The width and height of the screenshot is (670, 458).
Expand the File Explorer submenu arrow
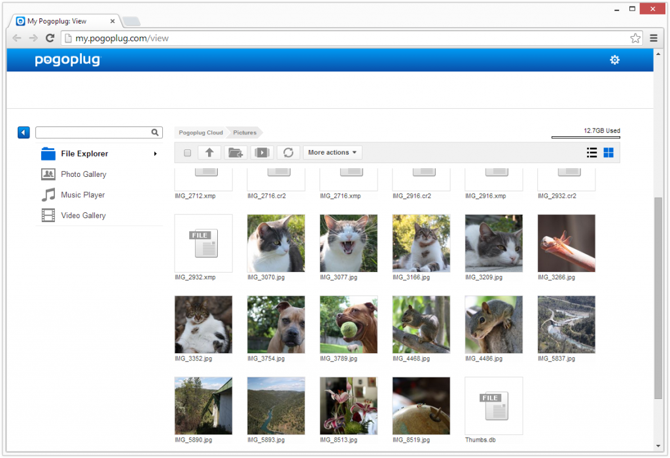(155, 154)
